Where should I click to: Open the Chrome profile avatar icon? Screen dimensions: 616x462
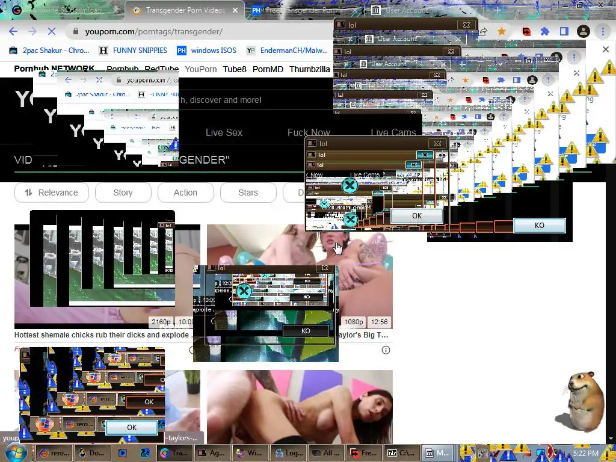pyautogui.click(x=584, y=31)
